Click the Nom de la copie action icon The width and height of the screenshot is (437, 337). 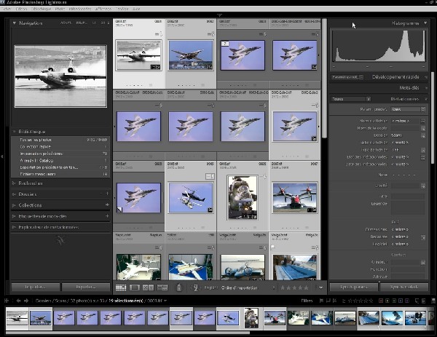(x=423, y=128)
